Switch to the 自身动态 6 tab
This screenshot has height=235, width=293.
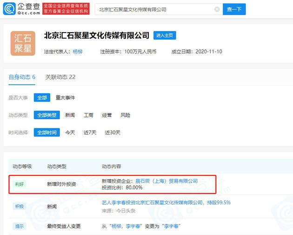(x=22, y=77)
